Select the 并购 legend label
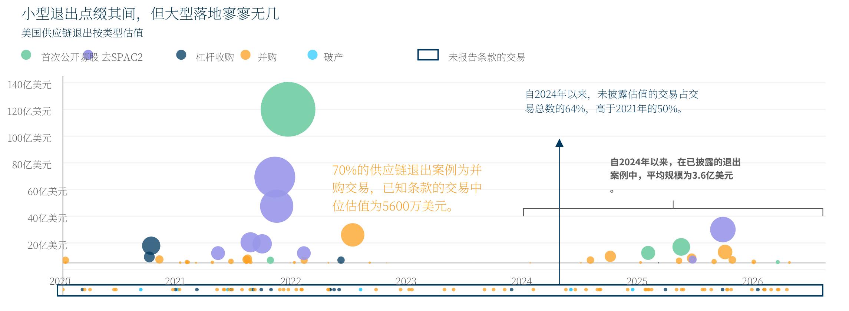The width and height of the screenshot is (849, 311). click(x=267, y=57)
